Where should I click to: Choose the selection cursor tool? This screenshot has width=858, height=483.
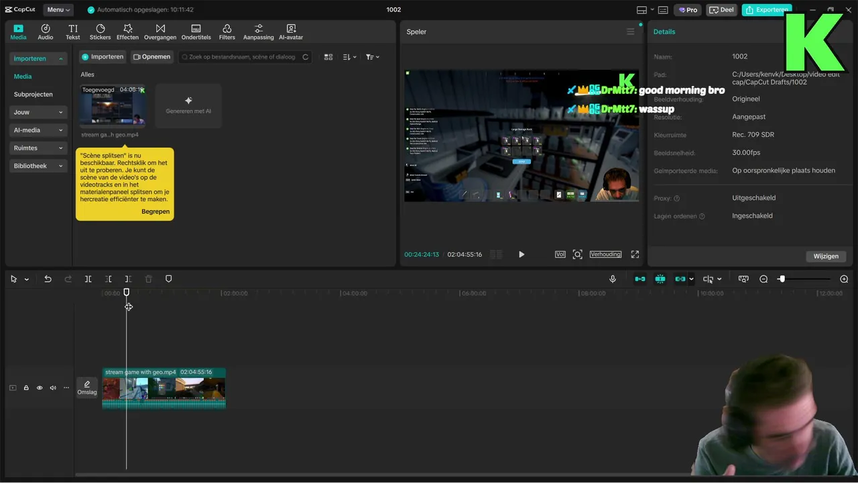point(13,279)
